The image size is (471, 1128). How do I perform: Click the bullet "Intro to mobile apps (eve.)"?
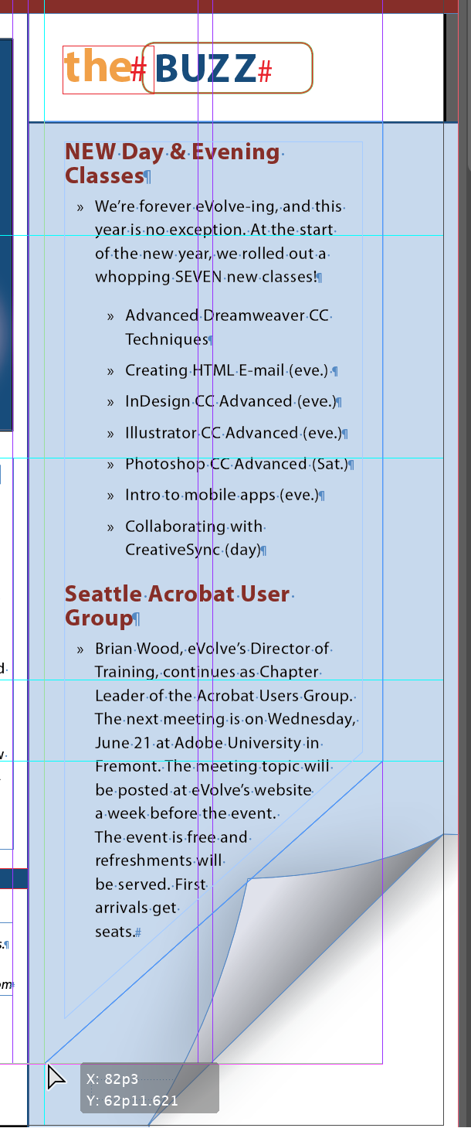point(222,495)
